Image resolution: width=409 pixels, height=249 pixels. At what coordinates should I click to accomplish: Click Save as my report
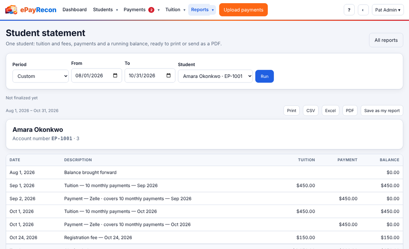(382, 111)
